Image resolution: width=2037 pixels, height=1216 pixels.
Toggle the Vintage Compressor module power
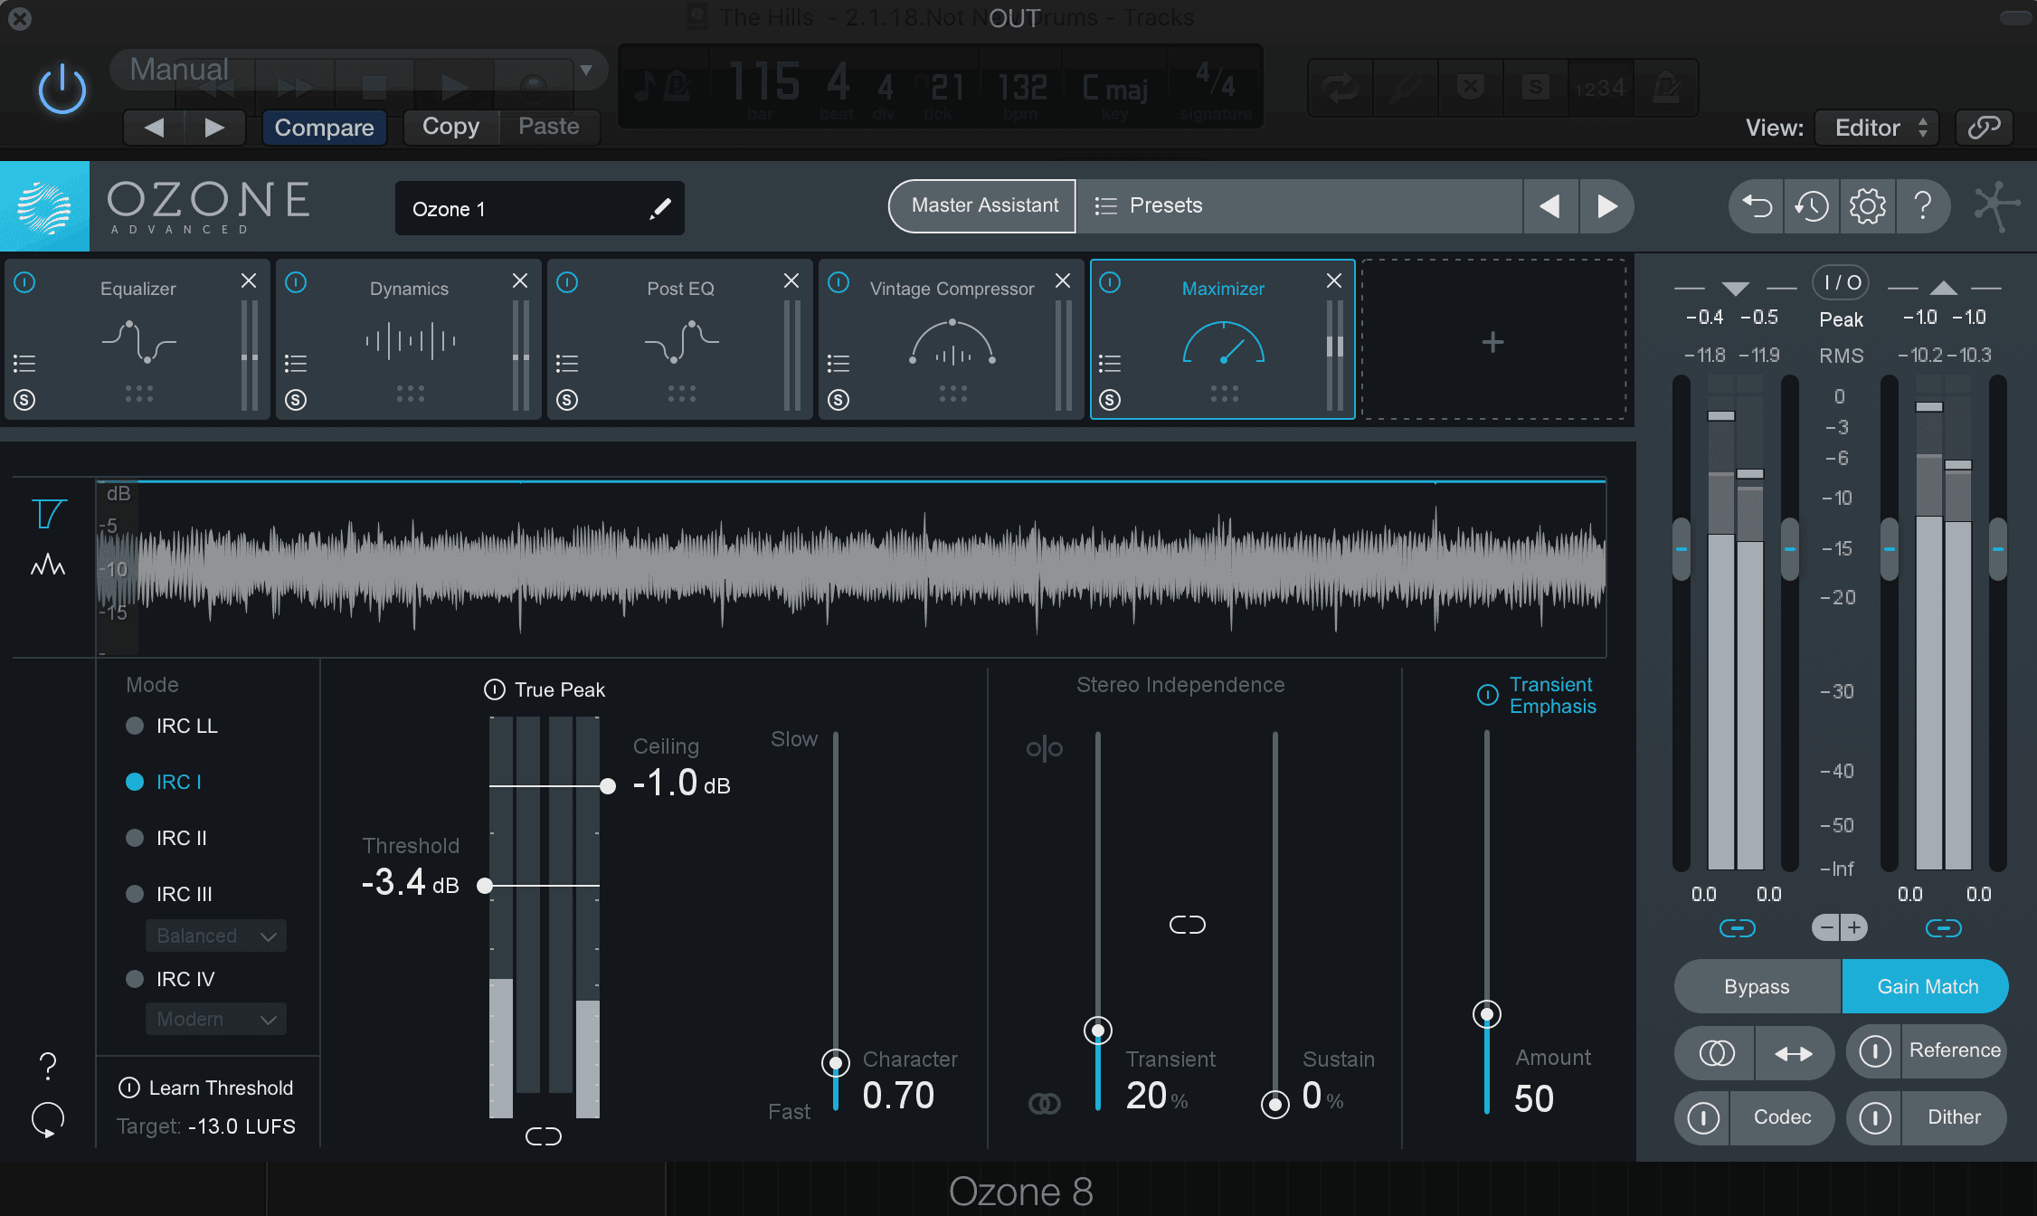point(838,283)
